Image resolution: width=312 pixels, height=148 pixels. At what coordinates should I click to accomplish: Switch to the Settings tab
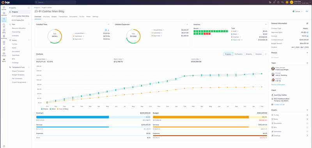(95, 17)
